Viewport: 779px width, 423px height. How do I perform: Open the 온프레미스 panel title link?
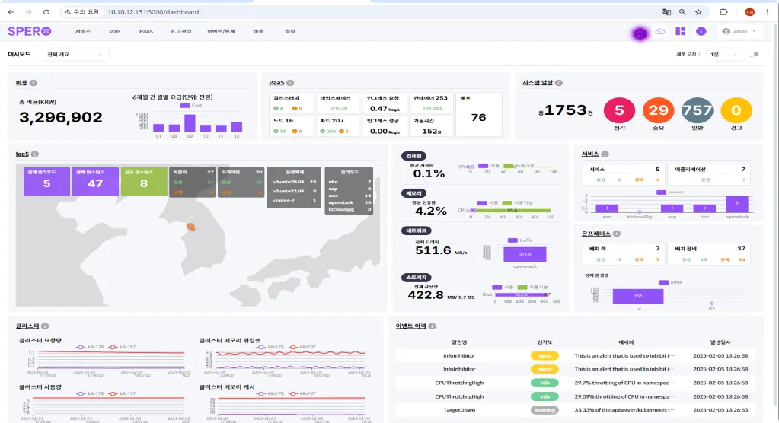tap(595, 234)
